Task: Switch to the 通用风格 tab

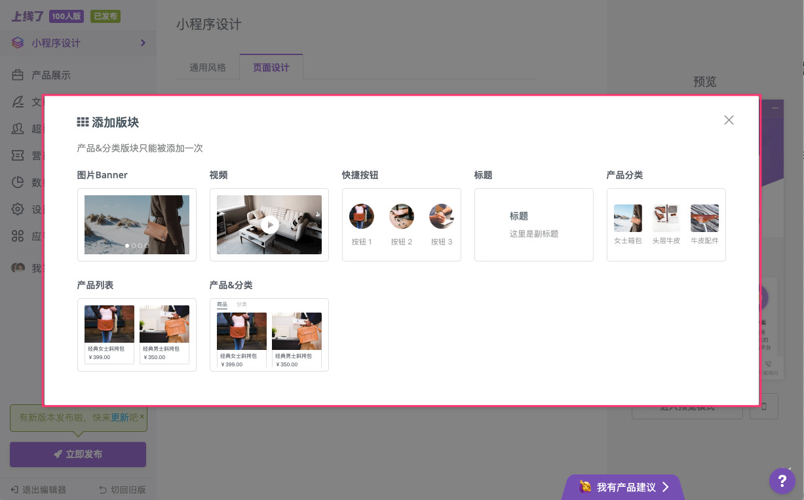Action: 208,67
